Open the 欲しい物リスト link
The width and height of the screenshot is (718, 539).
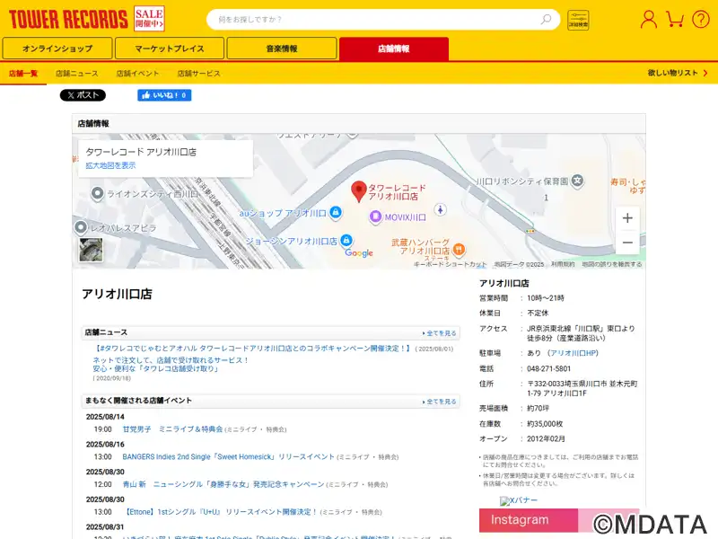pos(678,73)
